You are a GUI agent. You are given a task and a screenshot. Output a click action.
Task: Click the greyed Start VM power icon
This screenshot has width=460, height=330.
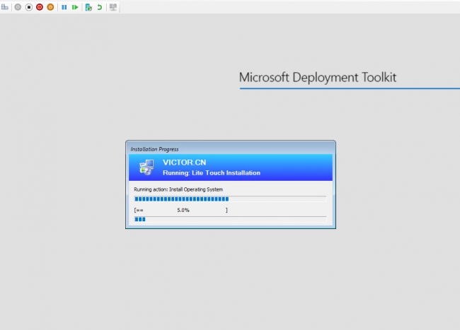pos(18,7)
